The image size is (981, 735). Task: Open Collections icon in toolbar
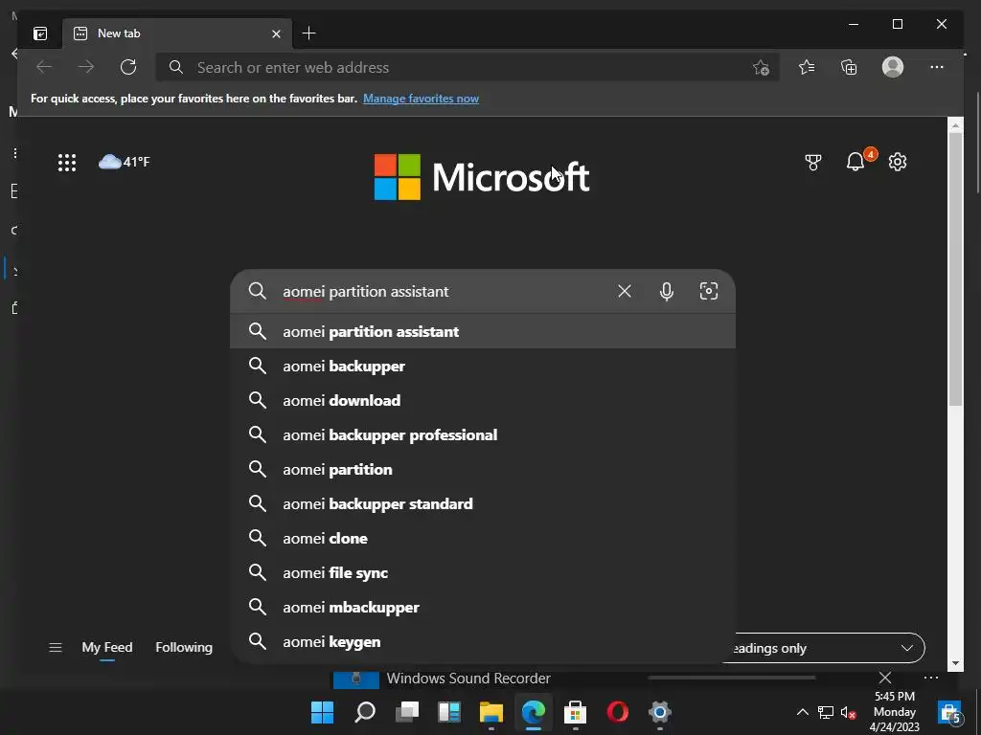pos(849,67)
